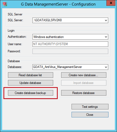Image resolution: width=117 pixels, height=132 pixels.
Task: Open the Create new database... dialog
Action: click(x=84, y=75)
